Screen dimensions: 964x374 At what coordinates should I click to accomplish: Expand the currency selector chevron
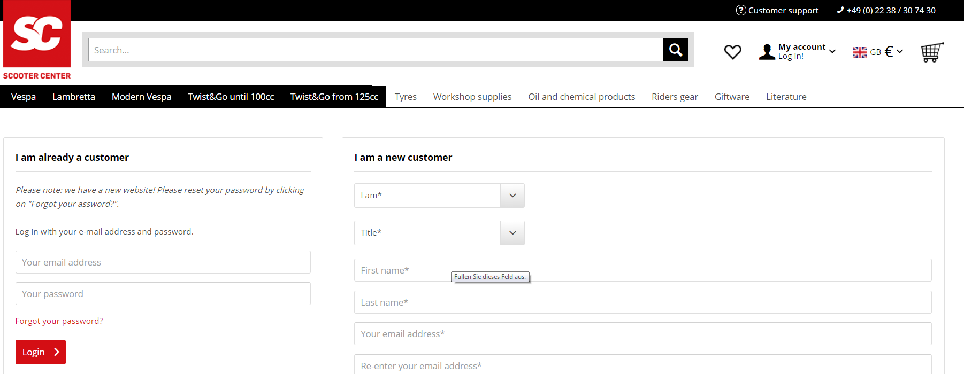(900, 51)
